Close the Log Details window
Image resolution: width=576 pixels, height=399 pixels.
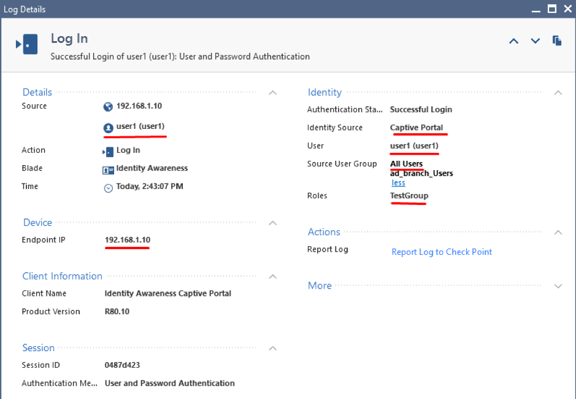pos(568,9)
